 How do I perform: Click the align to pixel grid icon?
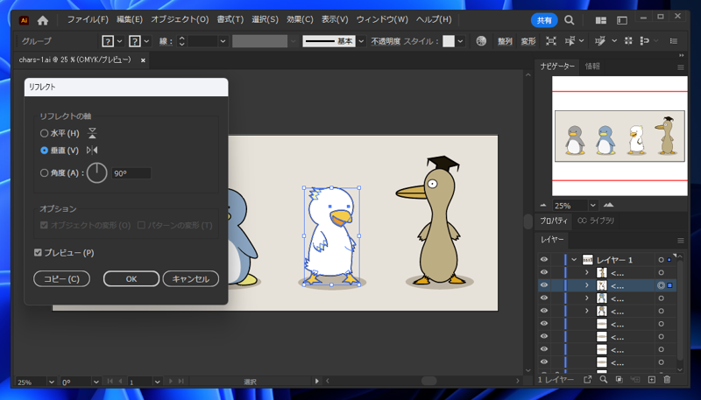pos(628,41)
